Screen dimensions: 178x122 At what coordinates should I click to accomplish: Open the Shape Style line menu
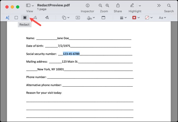[x=122, y=18]
